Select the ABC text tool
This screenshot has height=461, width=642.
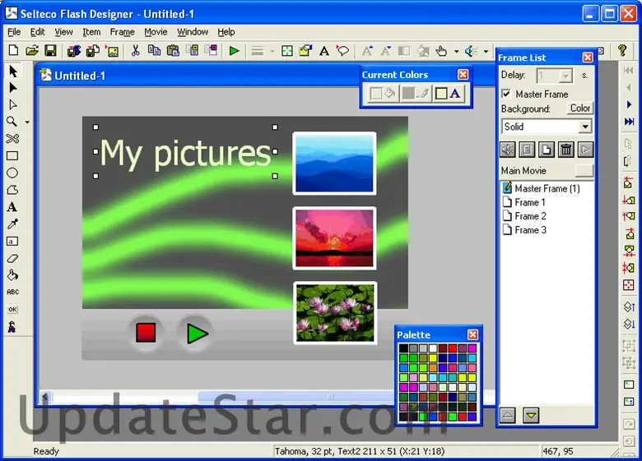[12, 292]
